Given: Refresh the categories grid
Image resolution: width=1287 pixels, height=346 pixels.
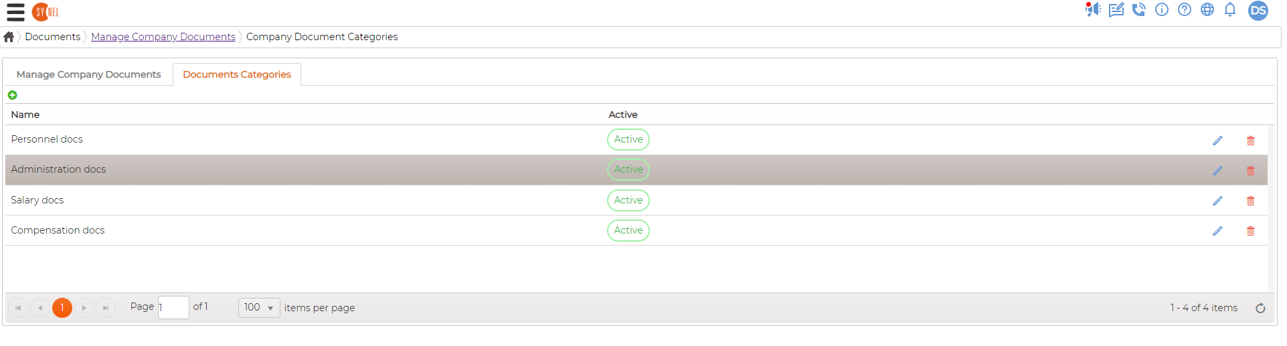Looking at the screenshot, I should click(x=1260, y=308).
